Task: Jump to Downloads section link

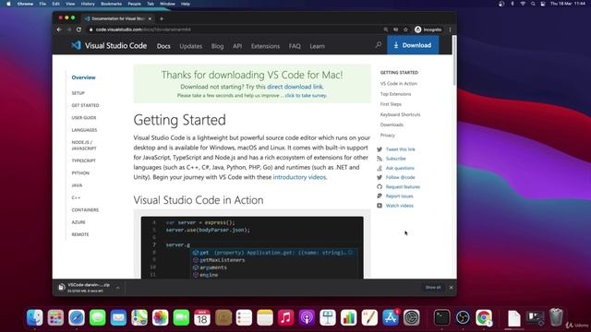Action: [x=392, y=125]
